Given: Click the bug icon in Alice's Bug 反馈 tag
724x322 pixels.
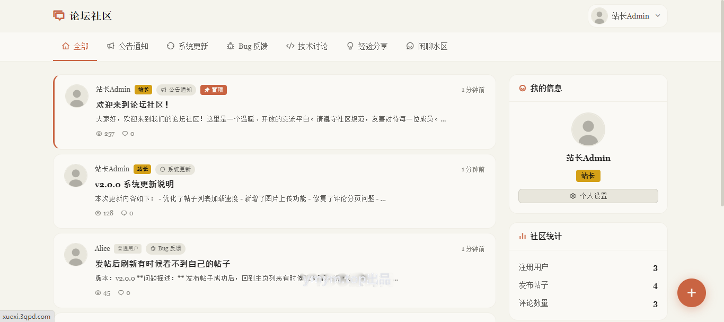Looking at the screenshot, I should pyautogui.click(x=153, y=248).
